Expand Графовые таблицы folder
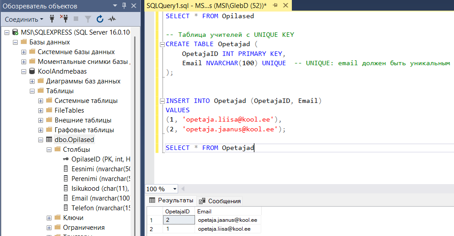The height and width of the screenshot is (236, 454). 40,130
